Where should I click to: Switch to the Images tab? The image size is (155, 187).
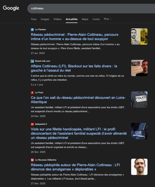coord(45,19)
